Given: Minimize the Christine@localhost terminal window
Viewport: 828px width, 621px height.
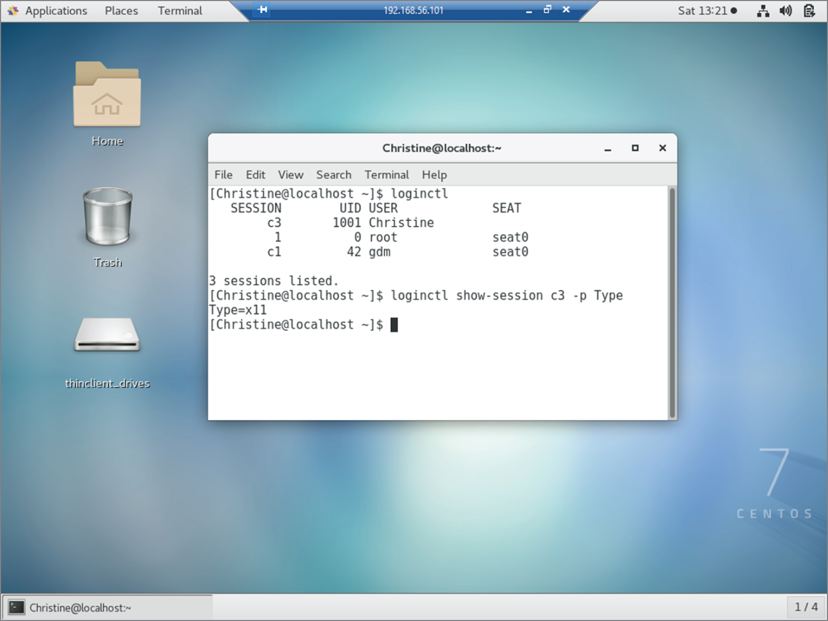Looking at the screenshot, I should click(x=608, y=148).
